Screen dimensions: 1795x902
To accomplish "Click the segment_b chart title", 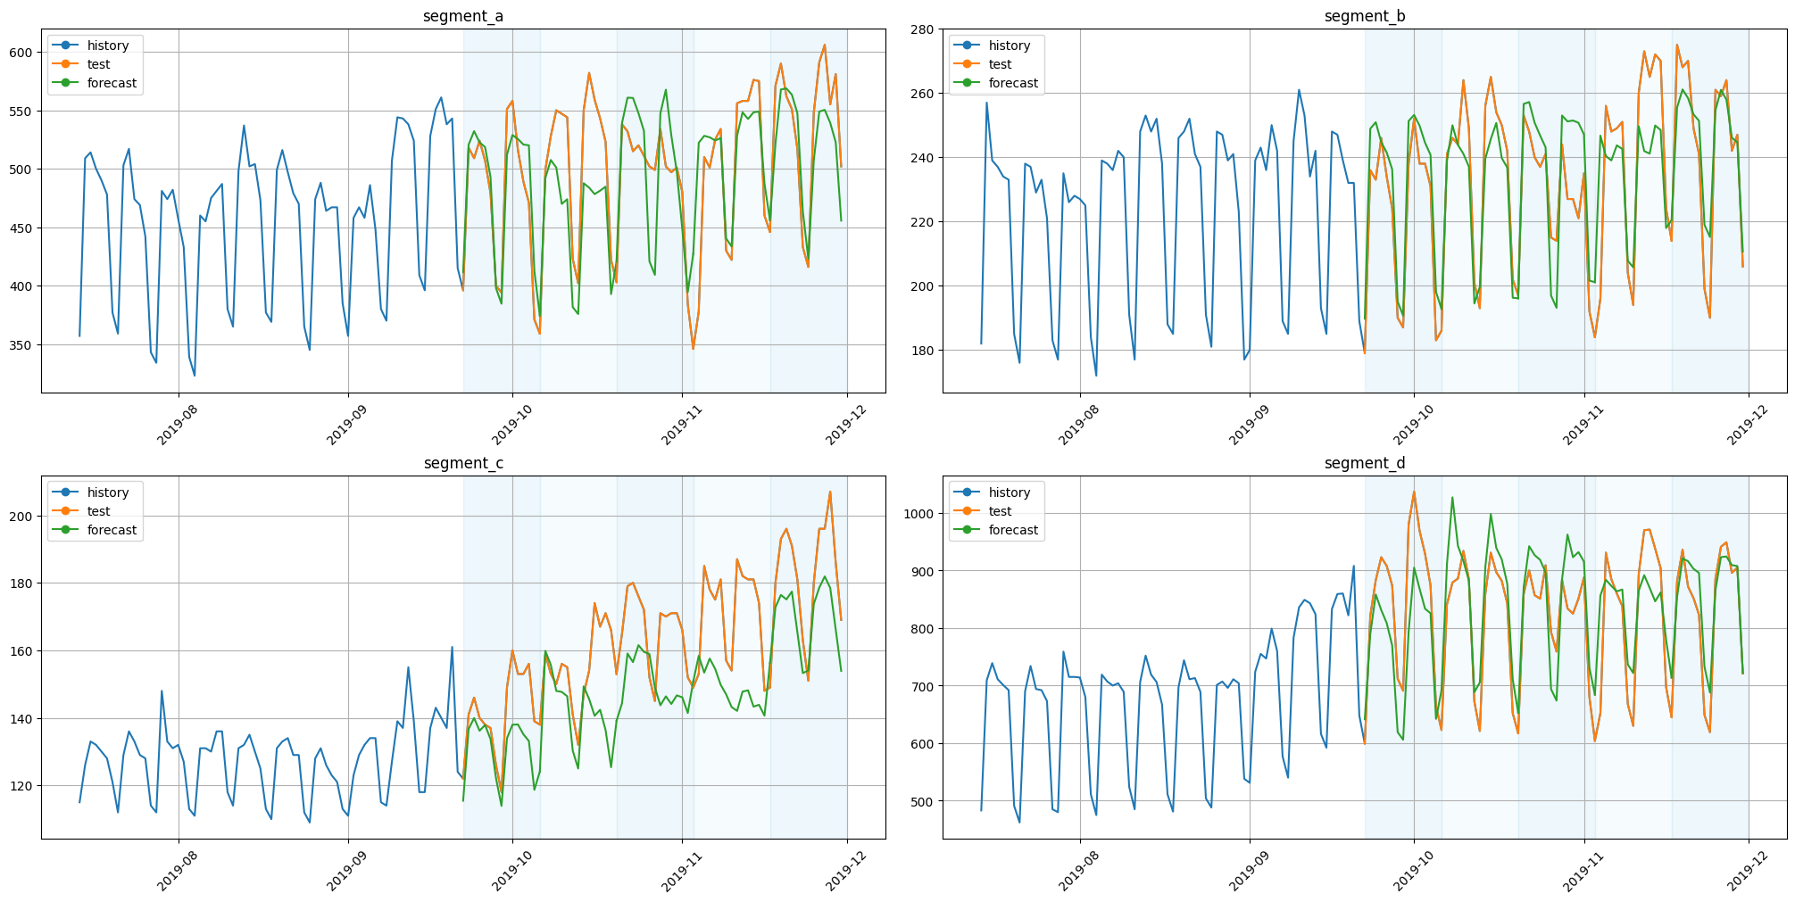I will [x=1365, y=16].
